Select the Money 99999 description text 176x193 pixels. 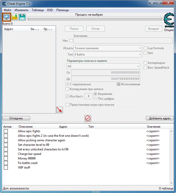[x=27, y=158]
